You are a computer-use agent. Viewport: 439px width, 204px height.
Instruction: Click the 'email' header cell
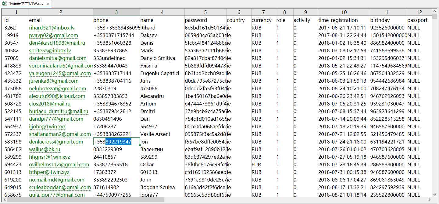point(61,20)
